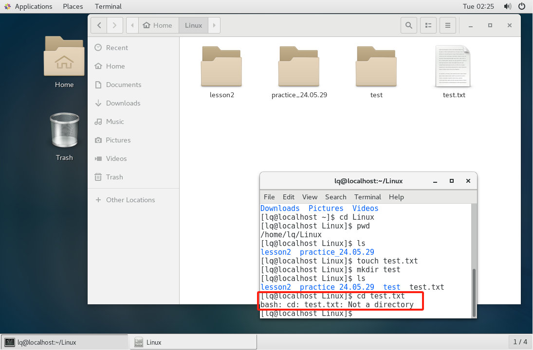Open the Terminal menu in terminal menubar
The width and height of the screenshot is (533, 350).
point(368,197)
